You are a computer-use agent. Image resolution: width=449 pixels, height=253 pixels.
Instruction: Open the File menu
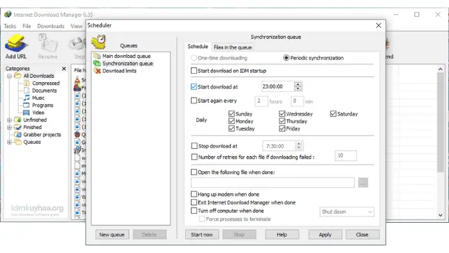tap(26, 26)
